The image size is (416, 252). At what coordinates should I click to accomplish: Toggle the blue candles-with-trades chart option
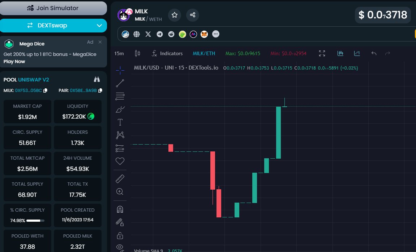tap(340, 53)
